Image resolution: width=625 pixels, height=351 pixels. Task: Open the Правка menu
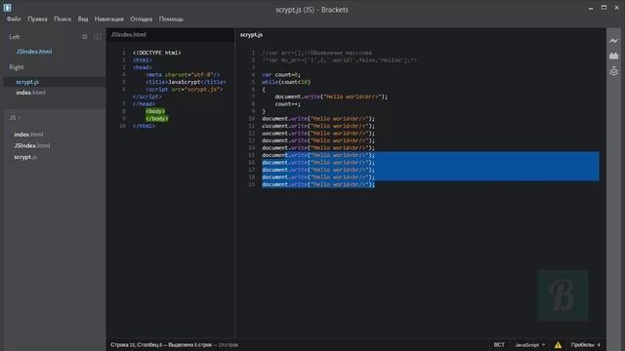37,19
